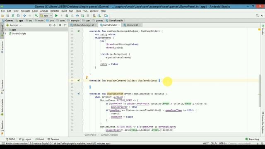Toggle the Favorites tool window
Viewport: 265px width, 149px height.
click(2, 128)
